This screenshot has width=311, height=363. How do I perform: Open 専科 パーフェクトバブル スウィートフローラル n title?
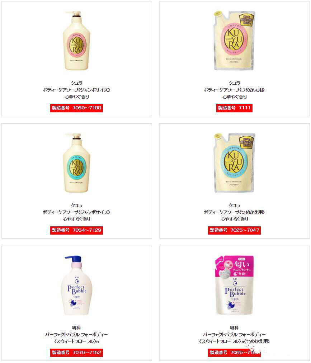pyautogui.click(x=76, y=335)
